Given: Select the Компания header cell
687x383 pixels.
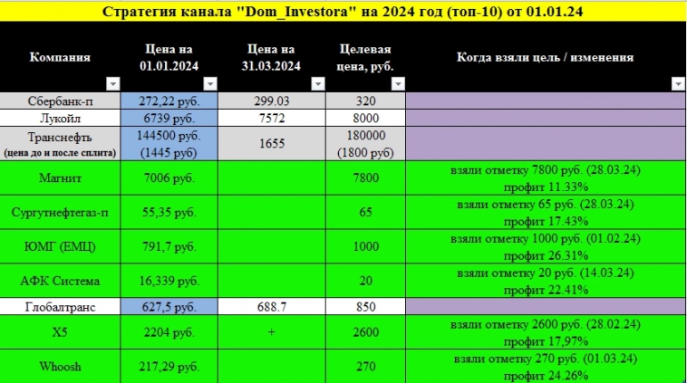Looking at the screenshot, I should tap(60, 57).
